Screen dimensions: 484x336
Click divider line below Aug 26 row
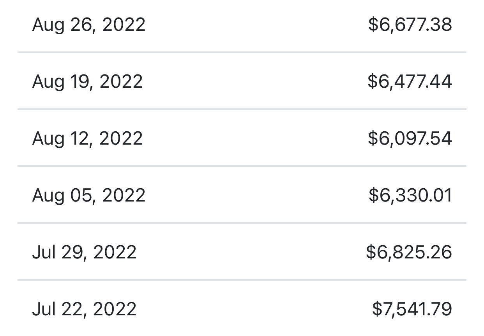[242, 52]
